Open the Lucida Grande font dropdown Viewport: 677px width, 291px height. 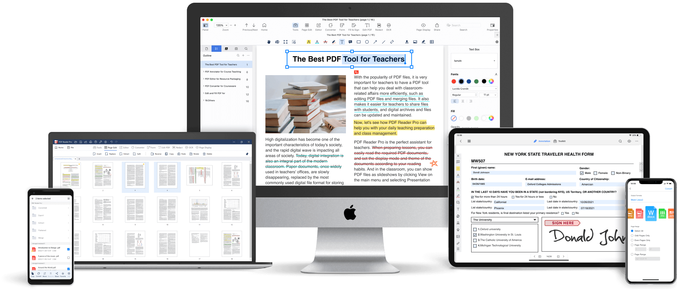474,89
